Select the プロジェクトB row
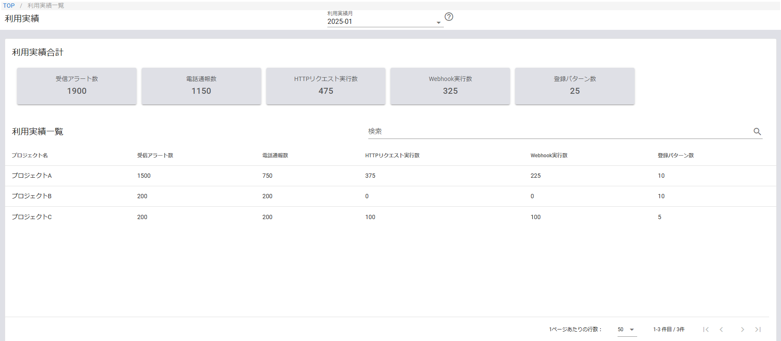The height and width of the screenshot is (341, 781). [x=32, y=196]
